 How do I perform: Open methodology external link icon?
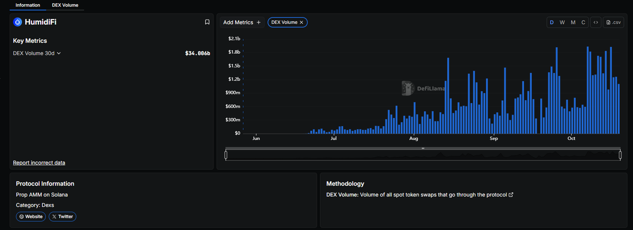coord(511,195)
